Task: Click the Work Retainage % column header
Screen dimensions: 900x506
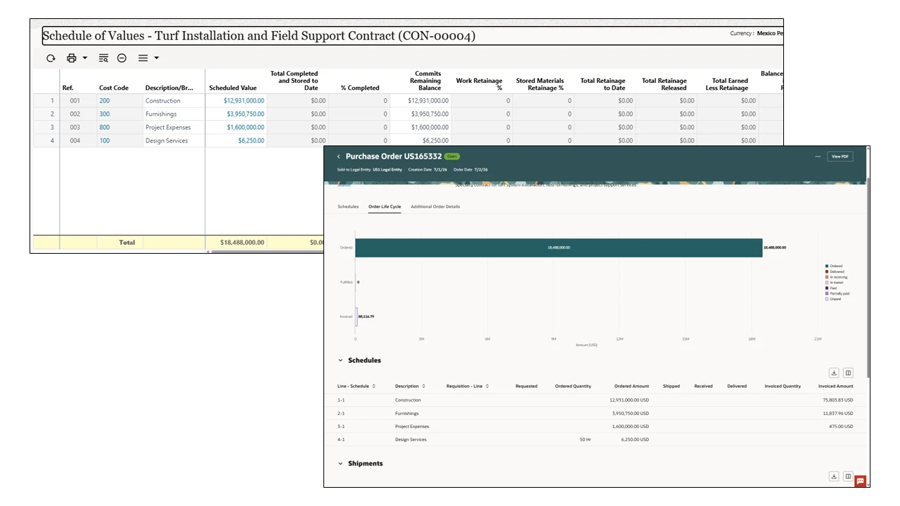Action: [479, 84]
